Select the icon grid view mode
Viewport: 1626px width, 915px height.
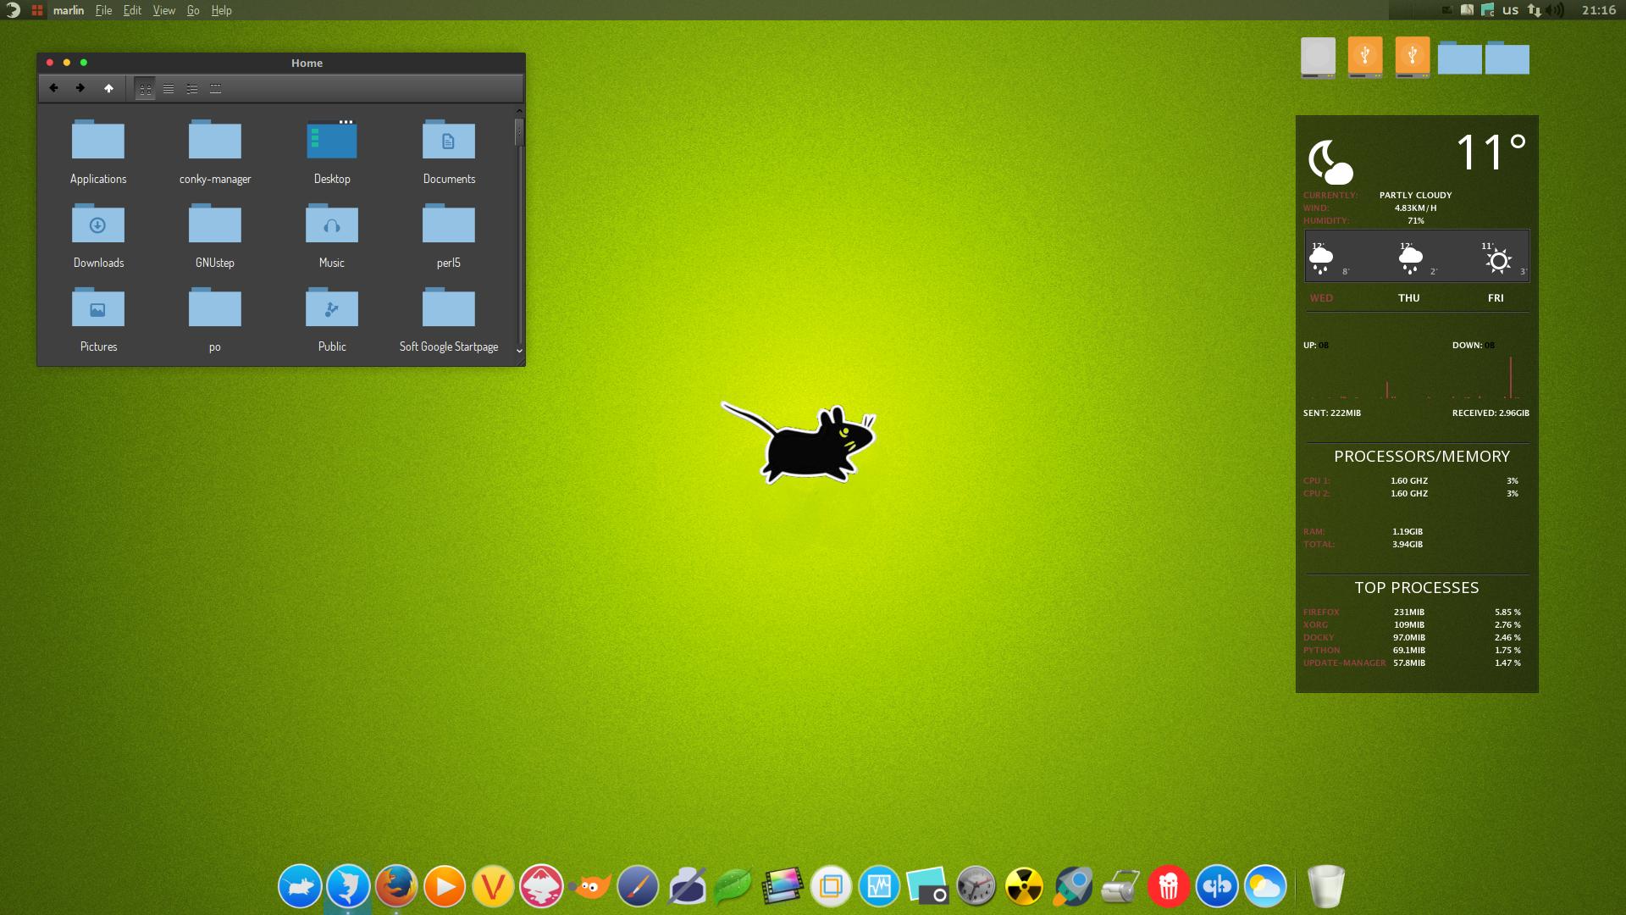[x=145, y=88]
